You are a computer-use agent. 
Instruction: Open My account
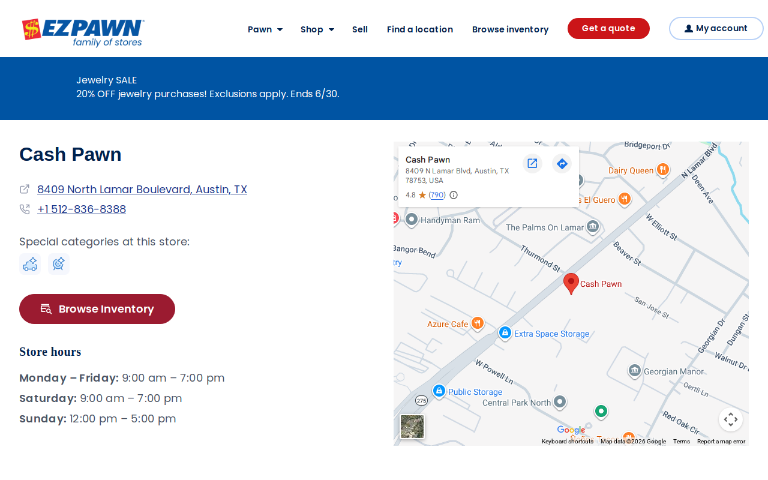point(716,28)
